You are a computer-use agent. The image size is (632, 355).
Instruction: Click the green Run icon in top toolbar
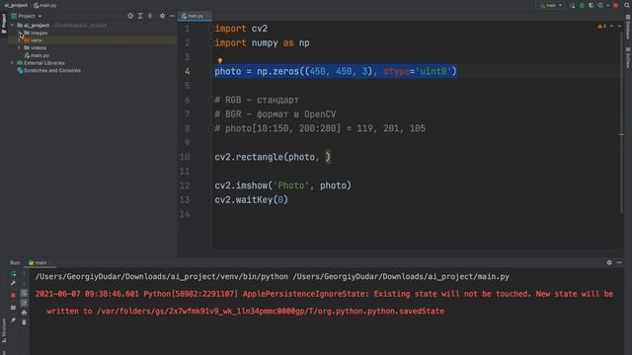click(572, 5)
